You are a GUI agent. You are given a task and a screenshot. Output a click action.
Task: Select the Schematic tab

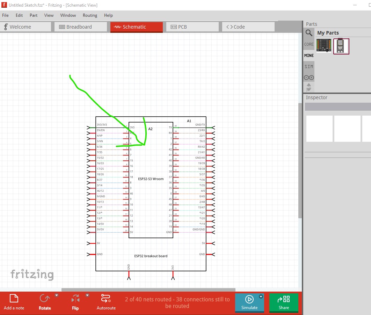[137, 27]
